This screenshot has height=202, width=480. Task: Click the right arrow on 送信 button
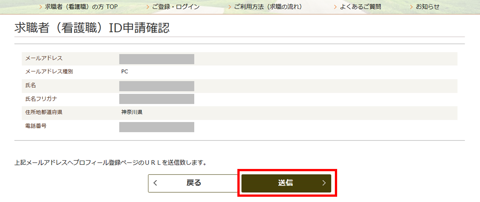point(324,183)
